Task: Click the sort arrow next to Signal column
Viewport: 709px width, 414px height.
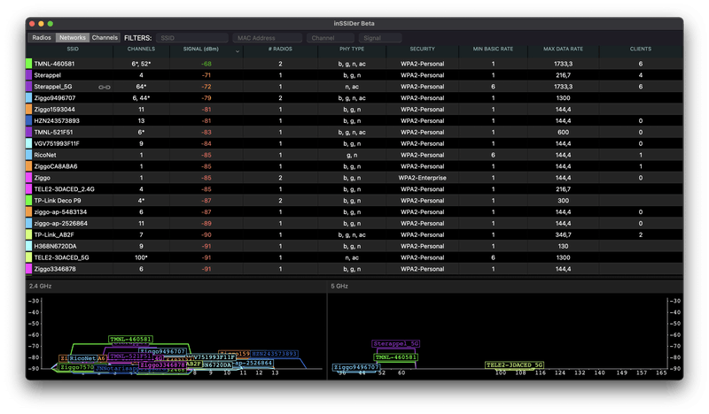Action: 237,50
